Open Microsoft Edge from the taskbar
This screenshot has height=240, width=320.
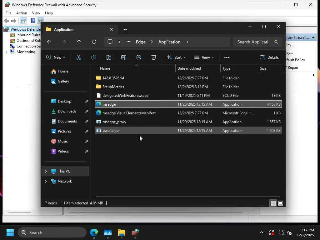pyautogui.click(x=94, y=232)
